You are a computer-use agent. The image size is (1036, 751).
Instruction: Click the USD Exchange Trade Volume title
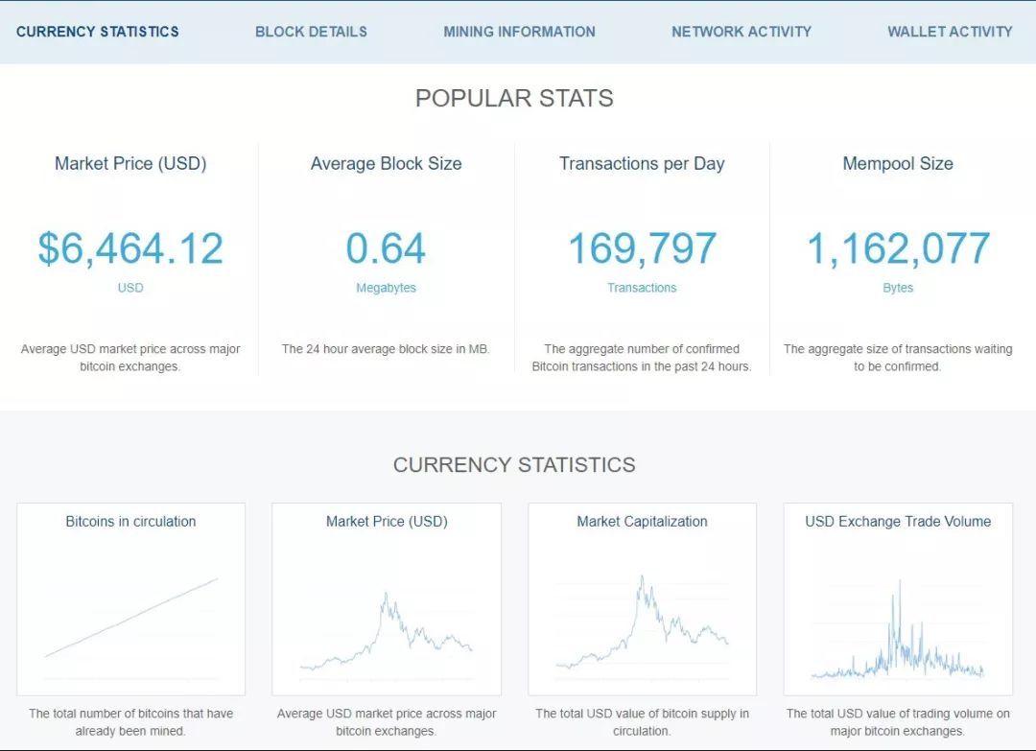click(898, 522)
